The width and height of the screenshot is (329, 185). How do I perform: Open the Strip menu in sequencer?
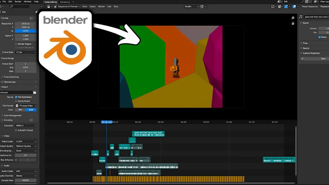coord(116,6)
